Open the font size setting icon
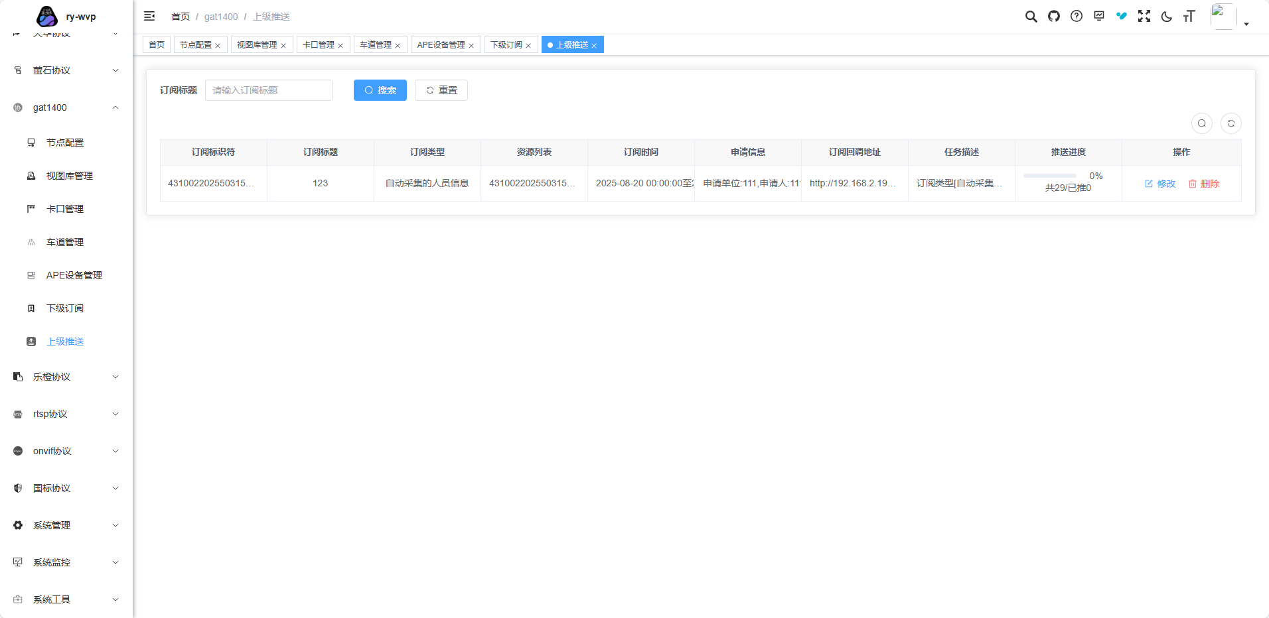Viewport: 1269px width, 618px height. 1189,17
